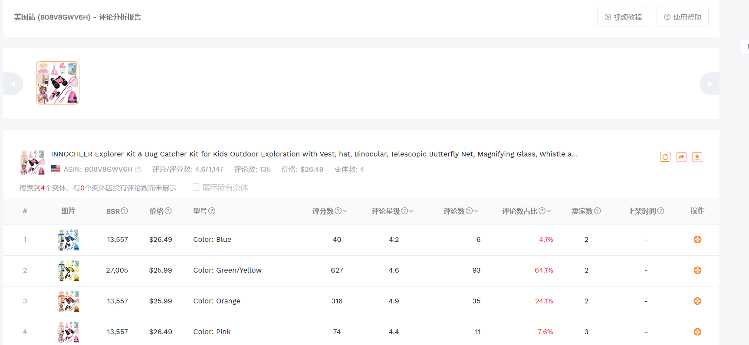
Task: Click the rating count 627
Action: 337,270
